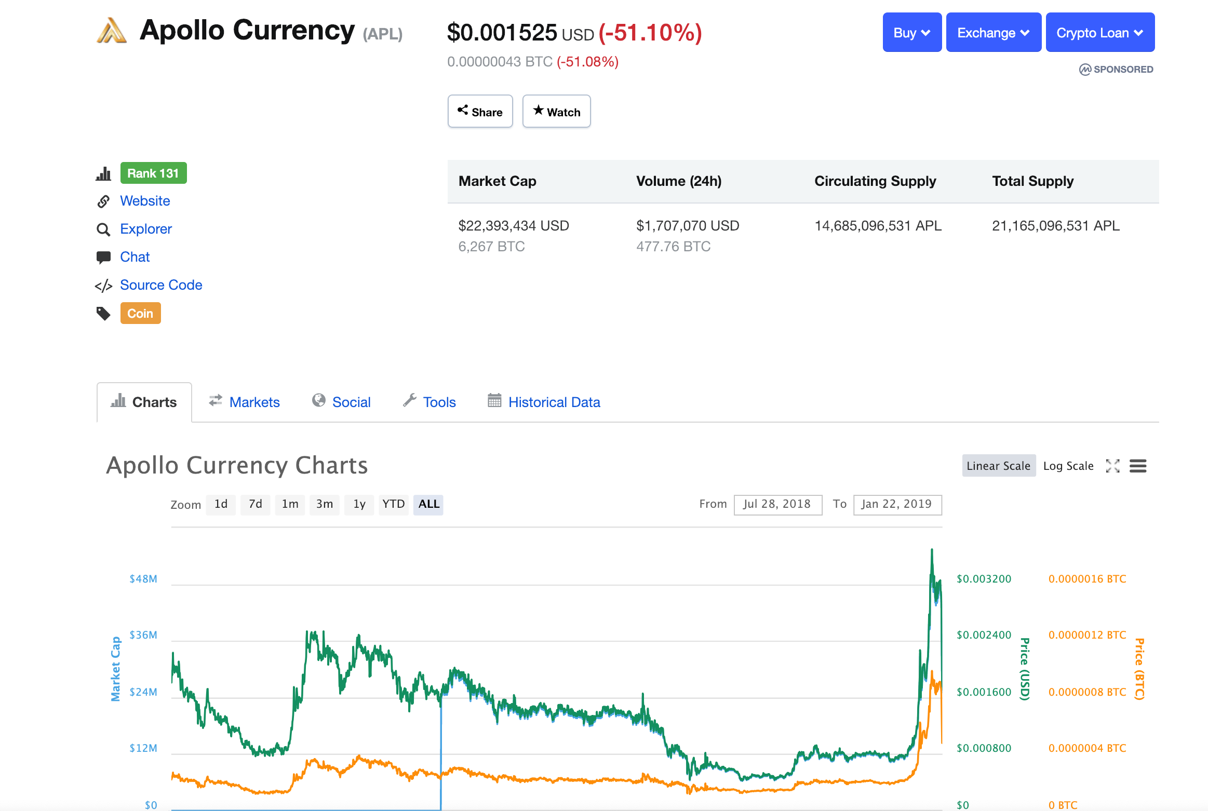Click the Coin tag badge

pyautogui.click(x=140, y=313)
